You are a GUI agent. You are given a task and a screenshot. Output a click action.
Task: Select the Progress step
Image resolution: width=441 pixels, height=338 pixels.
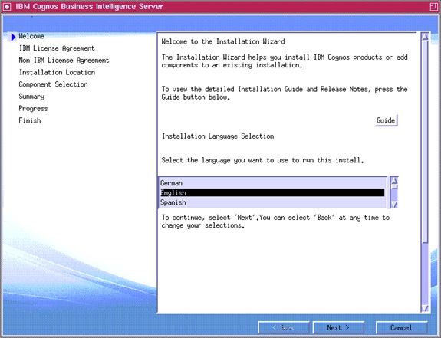point(33,109)
